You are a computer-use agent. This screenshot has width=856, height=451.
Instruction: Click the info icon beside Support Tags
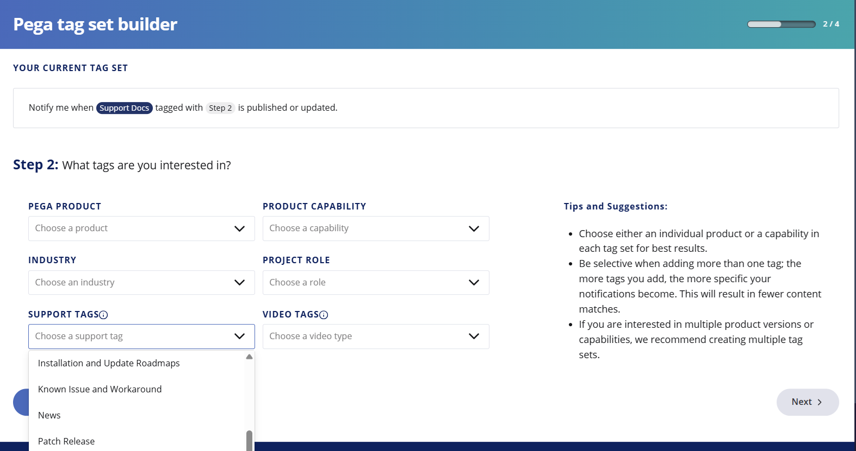pos(104,315)
